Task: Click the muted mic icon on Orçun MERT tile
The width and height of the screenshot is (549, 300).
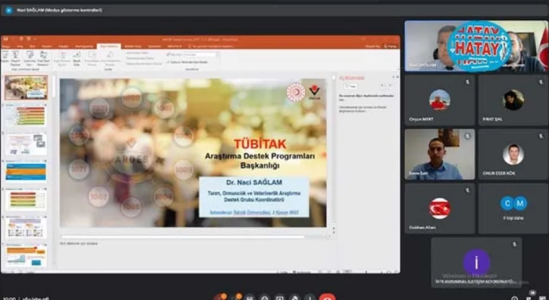Action: 467,82
